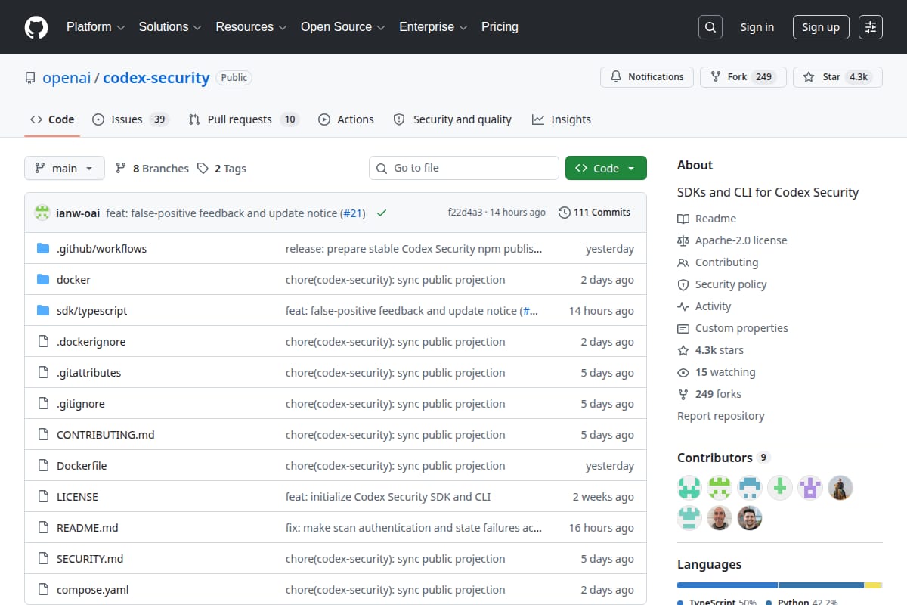Open the LICENSE file
Image resolution: width=907 pixels, height=605 pixels.
coord(77,497)
